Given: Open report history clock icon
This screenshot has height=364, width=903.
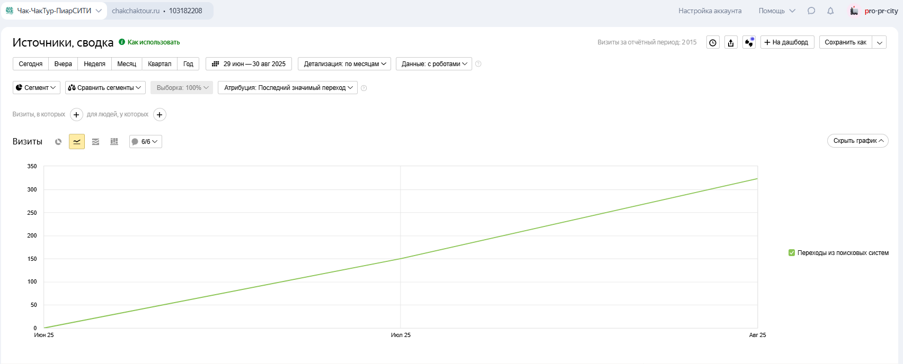Looking at the screenshot, I should click(x=713, y=43).
